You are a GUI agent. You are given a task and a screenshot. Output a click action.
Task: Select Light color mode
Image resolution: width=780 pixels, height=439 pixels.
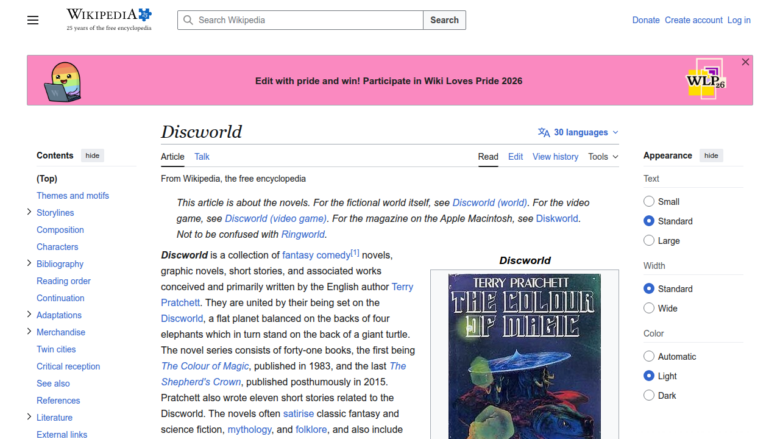pos(649,376)
